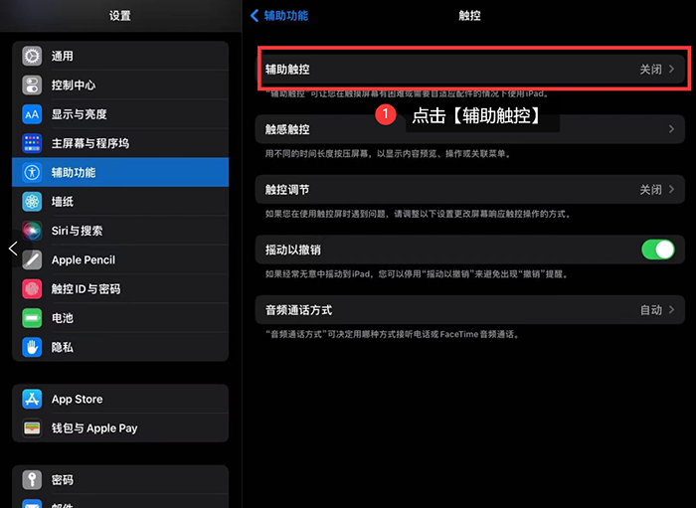
Task: Open 主屏幕与程序坞 settings
Action: coord(120,143)
